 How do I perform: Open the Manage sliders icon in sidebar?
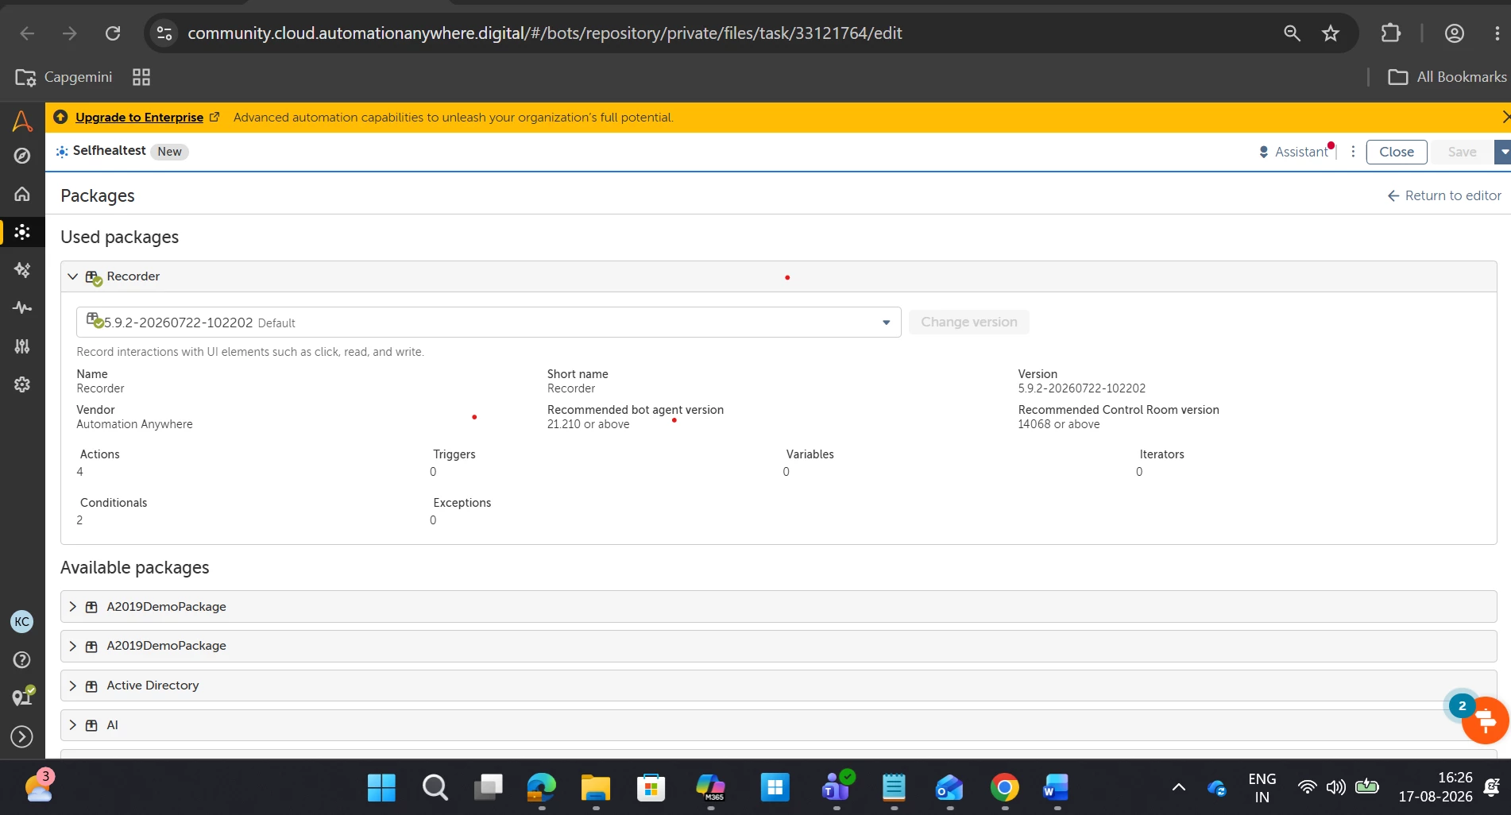22,346
